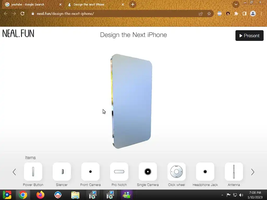267x200 pixels.
Task: Add the Click wheel item
Action: point(177,171)
